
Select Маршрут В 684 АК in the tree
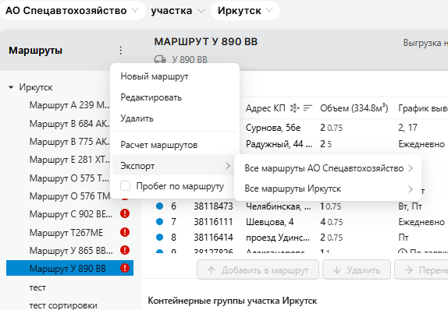pyautogui.click(x=69, y=124)
